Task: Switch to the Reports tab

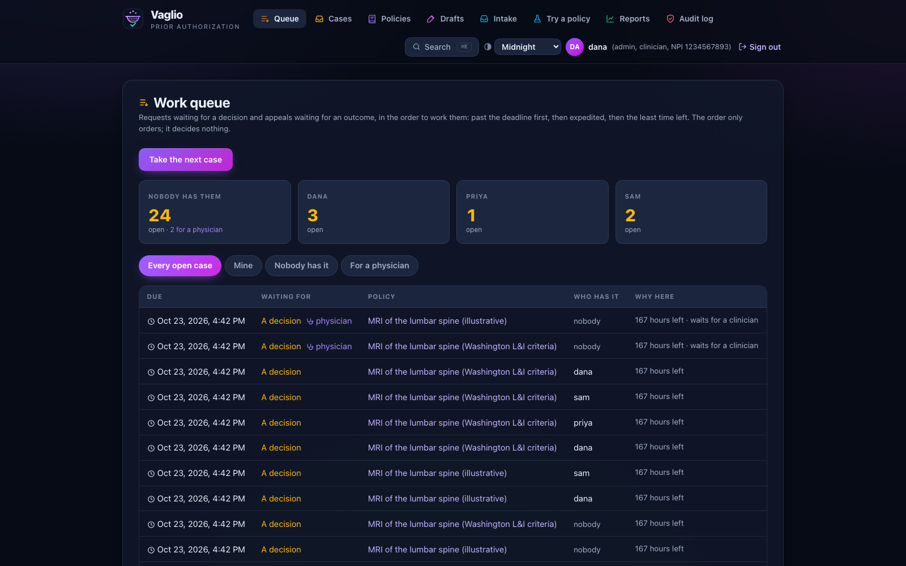Action: tap(628, 19)
